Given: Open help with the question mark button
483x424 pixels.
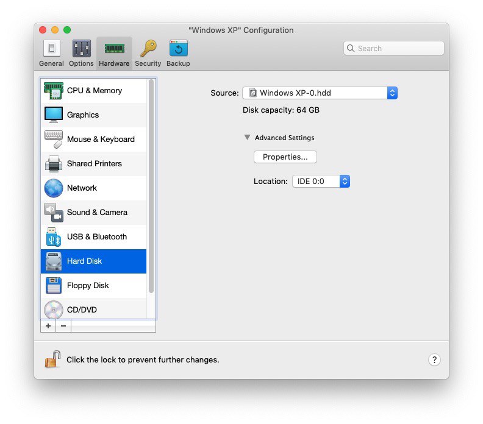Looking at the screenshot, I should click(434, 359).
